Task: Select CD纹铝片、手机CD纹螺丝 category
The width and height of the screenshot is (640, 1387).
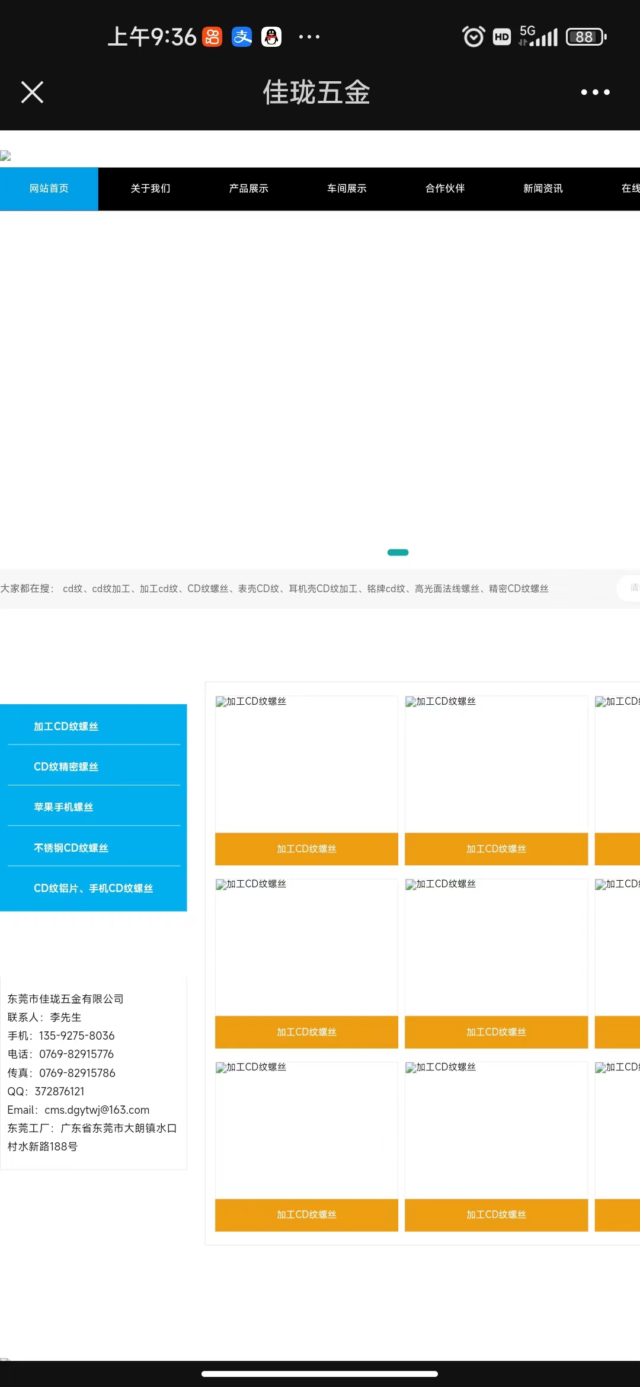Action: [x=93, y=888]
